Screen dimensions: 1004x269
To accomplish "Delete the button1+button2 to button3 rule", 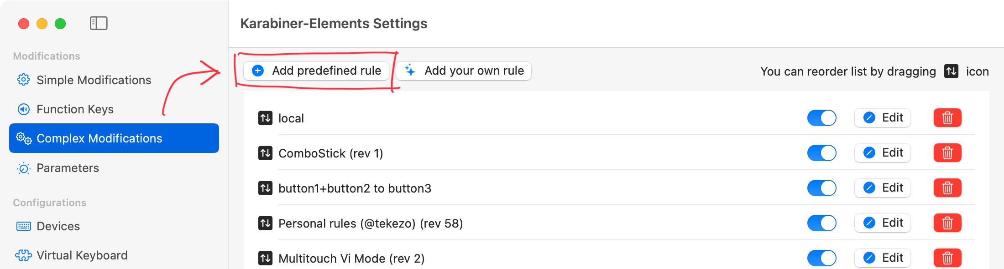I will click(x=947, y=188).
